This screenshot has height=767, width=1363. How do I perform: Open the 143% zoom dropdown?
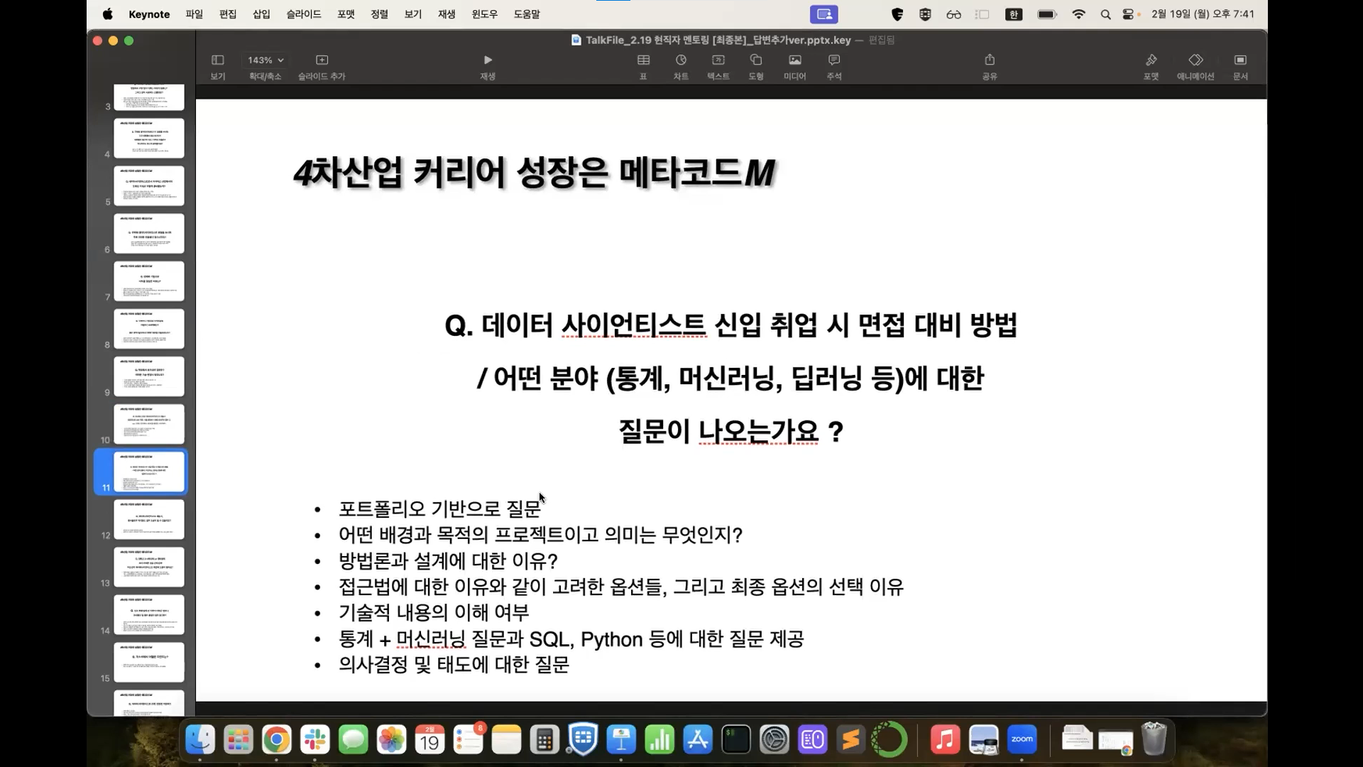tap(266, 60)
